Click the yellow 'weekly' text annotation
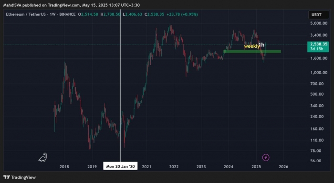 pos(251,46)
